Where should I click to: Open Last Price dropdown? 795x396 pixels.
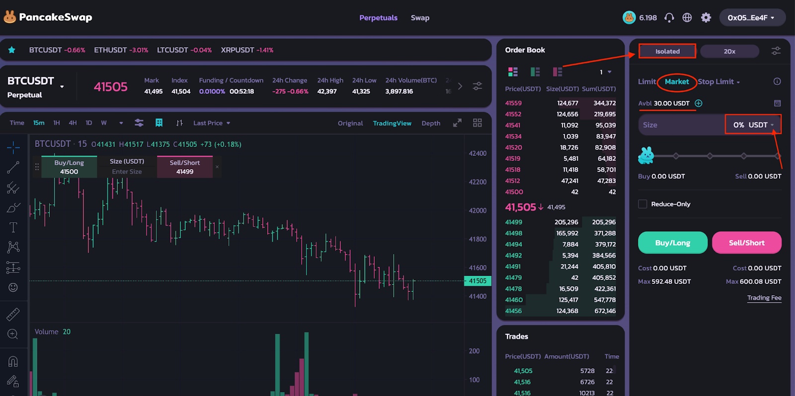pos(212,123)
